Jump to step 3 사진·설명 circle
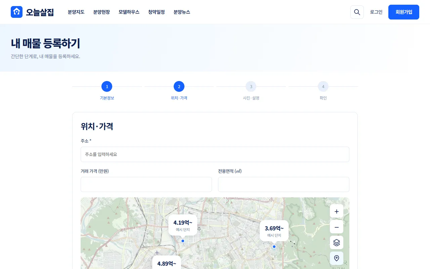 tap(251, 86)
